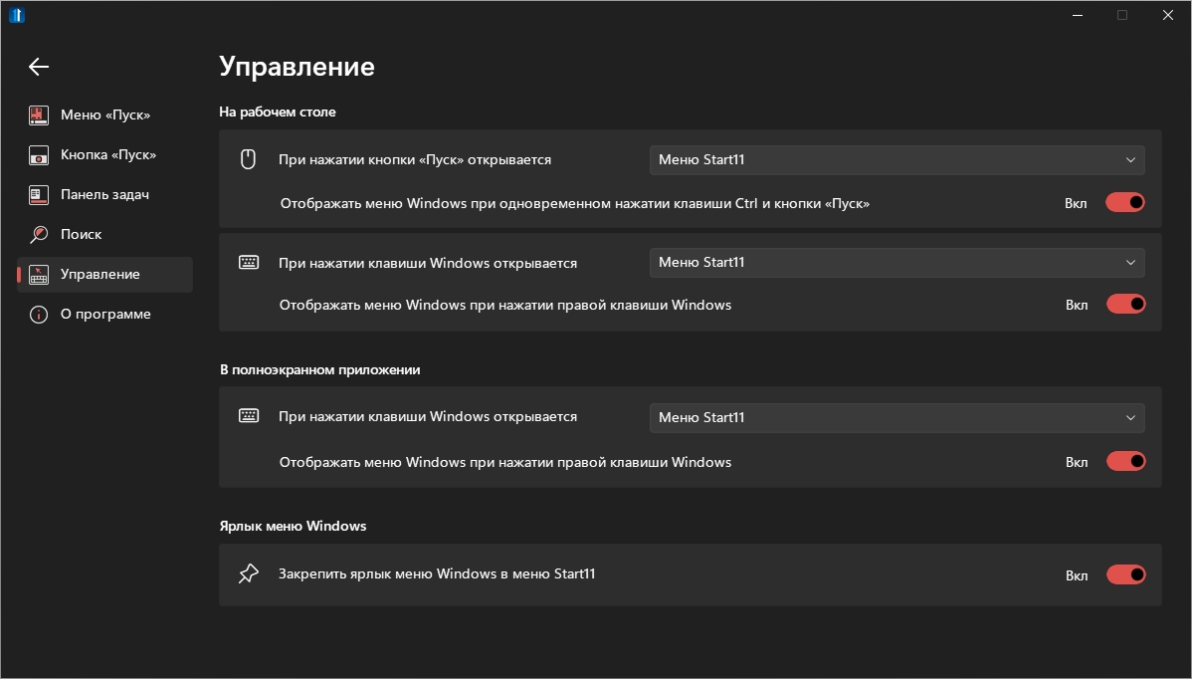Expand desktop Windows key action dropdown
1192x679 pixels.
[896, 263]
